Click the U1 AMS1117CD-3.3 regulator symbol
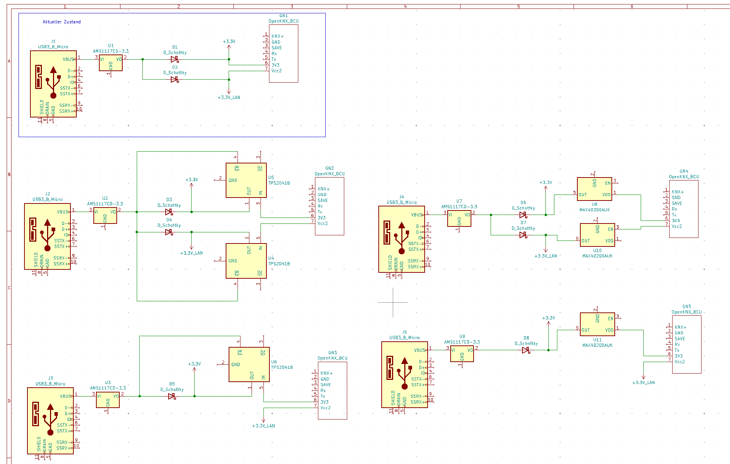 (x=110, y=63)
